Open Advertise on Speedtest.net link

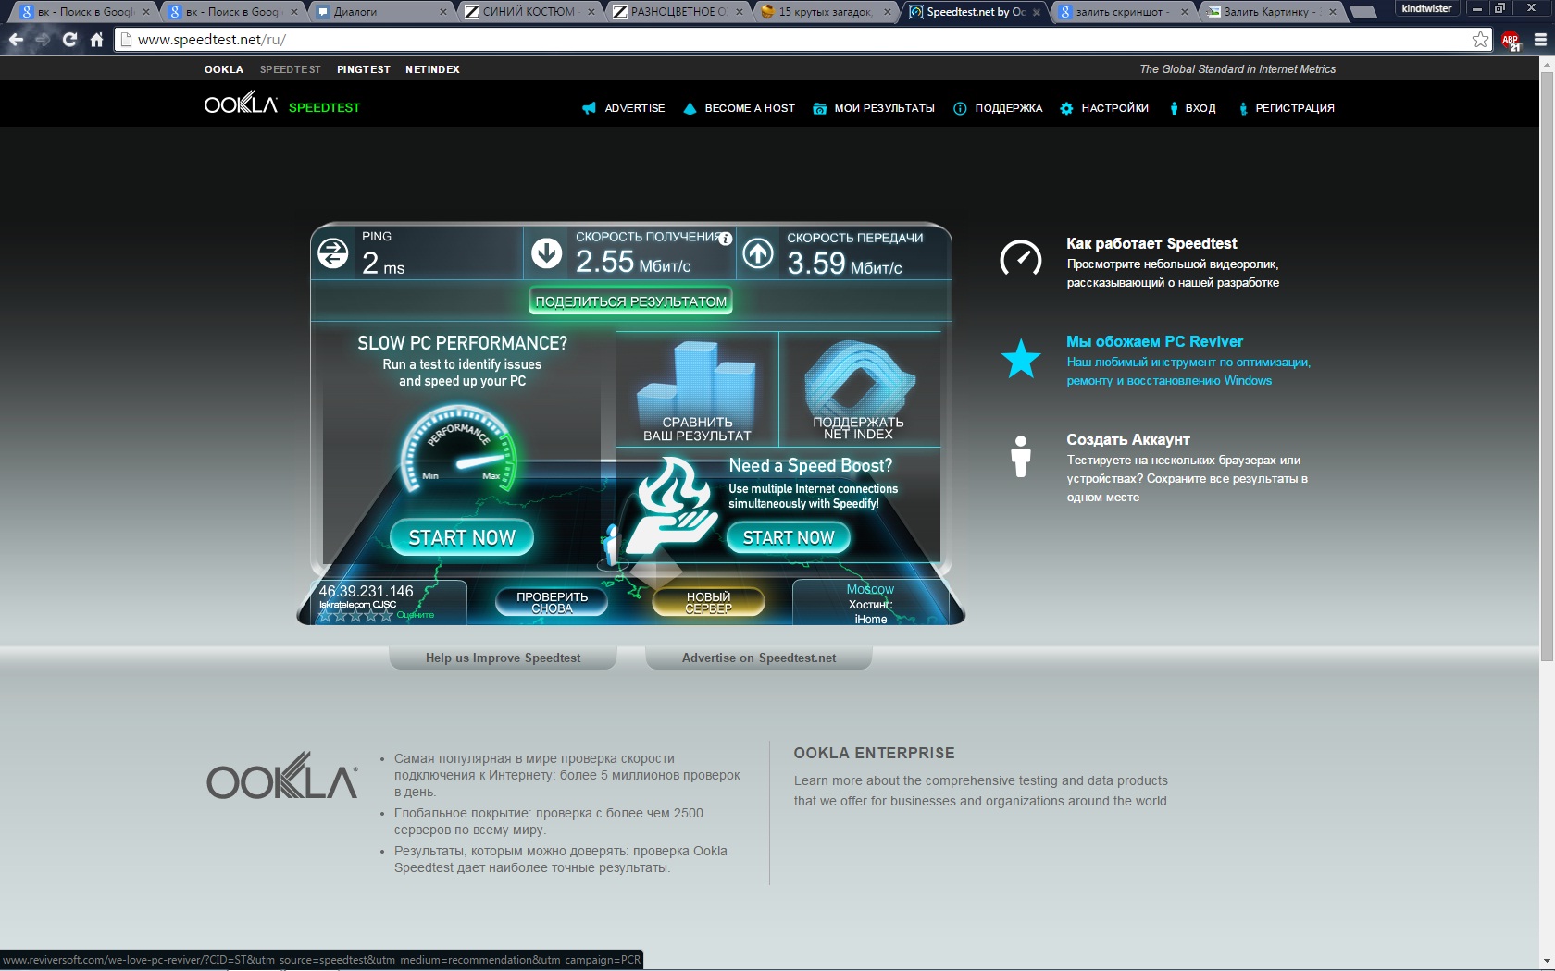pyautogui.click(x=759, y=658)
